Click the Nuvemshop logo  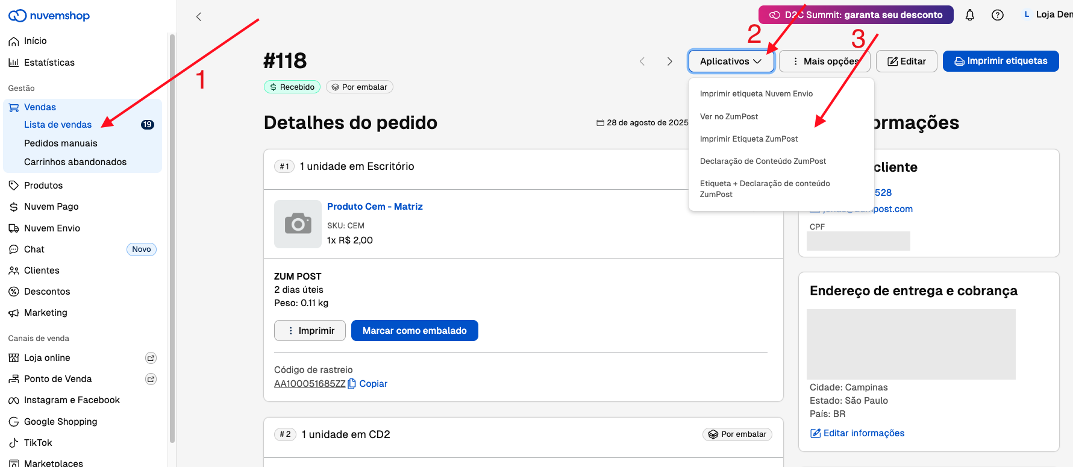click(49, 16)
